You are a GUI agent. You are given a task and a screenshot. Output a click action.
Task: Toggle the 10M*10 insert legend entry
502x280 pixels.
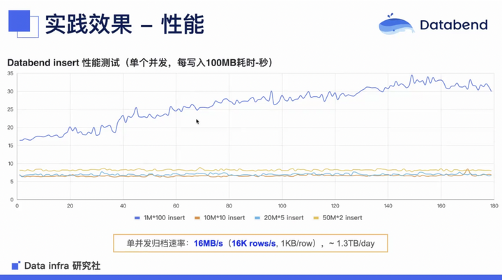pos(220,218)
